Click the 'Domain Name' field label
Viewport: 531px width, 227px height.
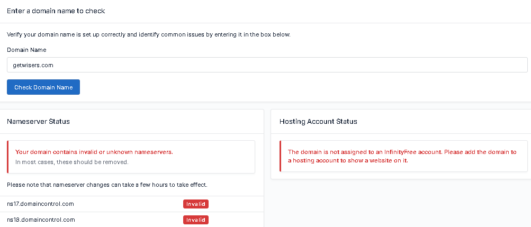(x=26, y=50)
